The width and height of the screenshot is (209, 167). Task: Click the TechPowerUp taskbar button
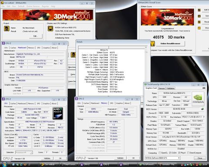(x=147, y=164)
